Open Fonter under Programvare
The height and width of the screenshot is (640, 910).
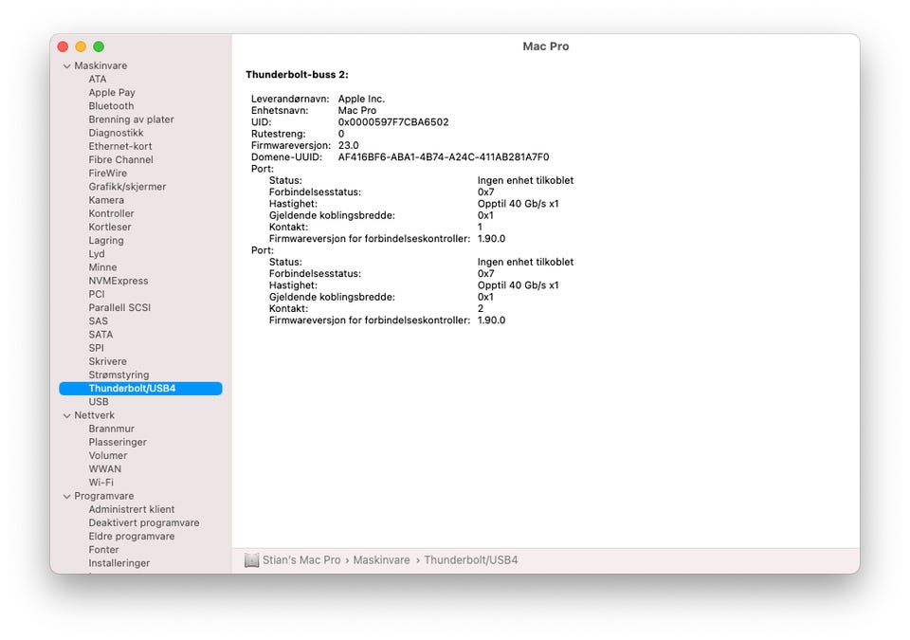[x=103, y=549]
